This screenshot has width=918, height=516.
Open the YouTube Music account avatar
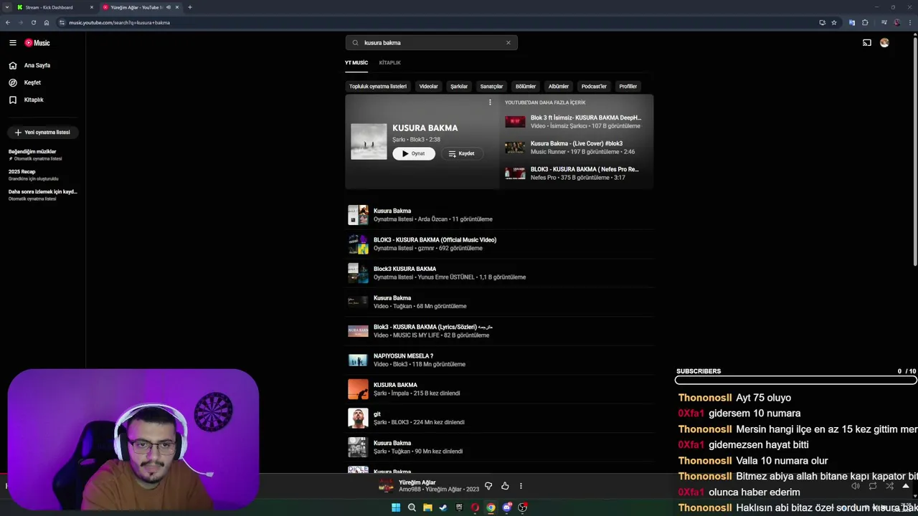(x=884, y=43)
